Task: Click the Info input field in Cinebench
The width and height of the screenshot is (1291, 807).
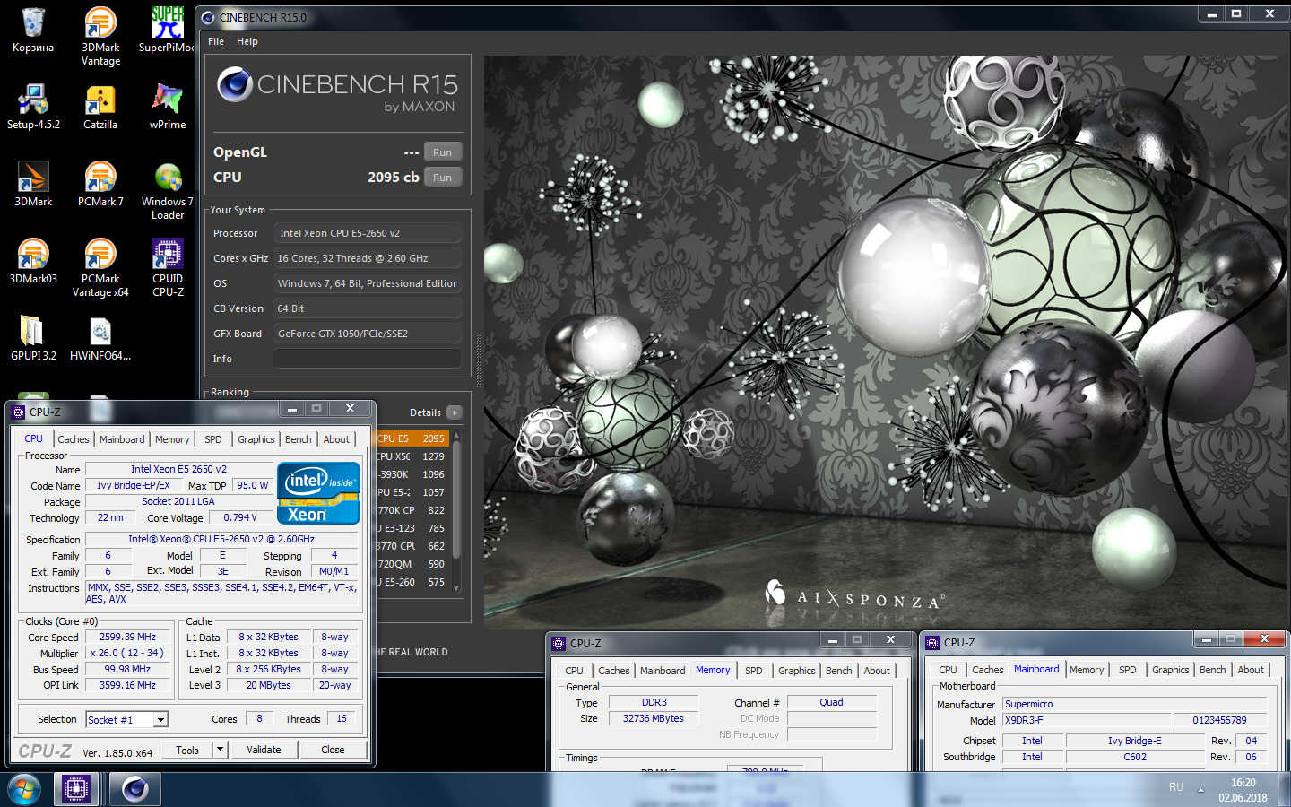Action: 368,359
